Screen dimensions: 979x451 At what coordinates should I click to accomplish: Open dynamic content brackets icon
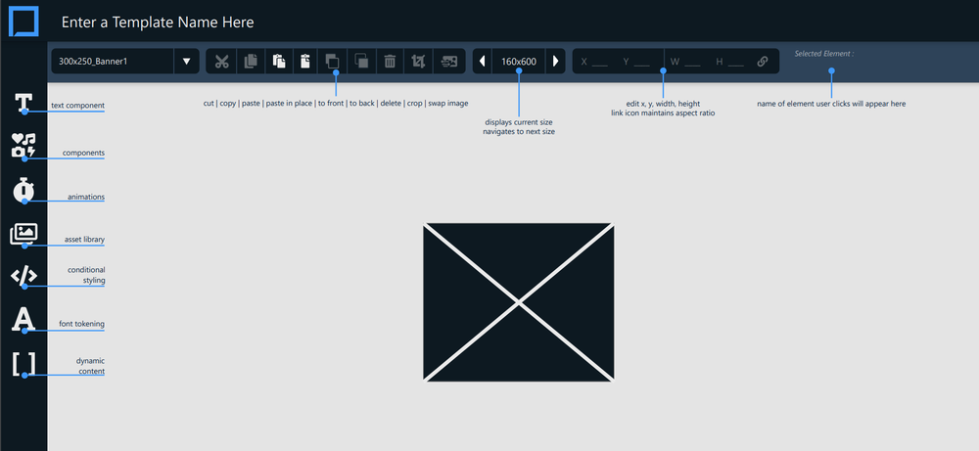(x=23, y=364)
